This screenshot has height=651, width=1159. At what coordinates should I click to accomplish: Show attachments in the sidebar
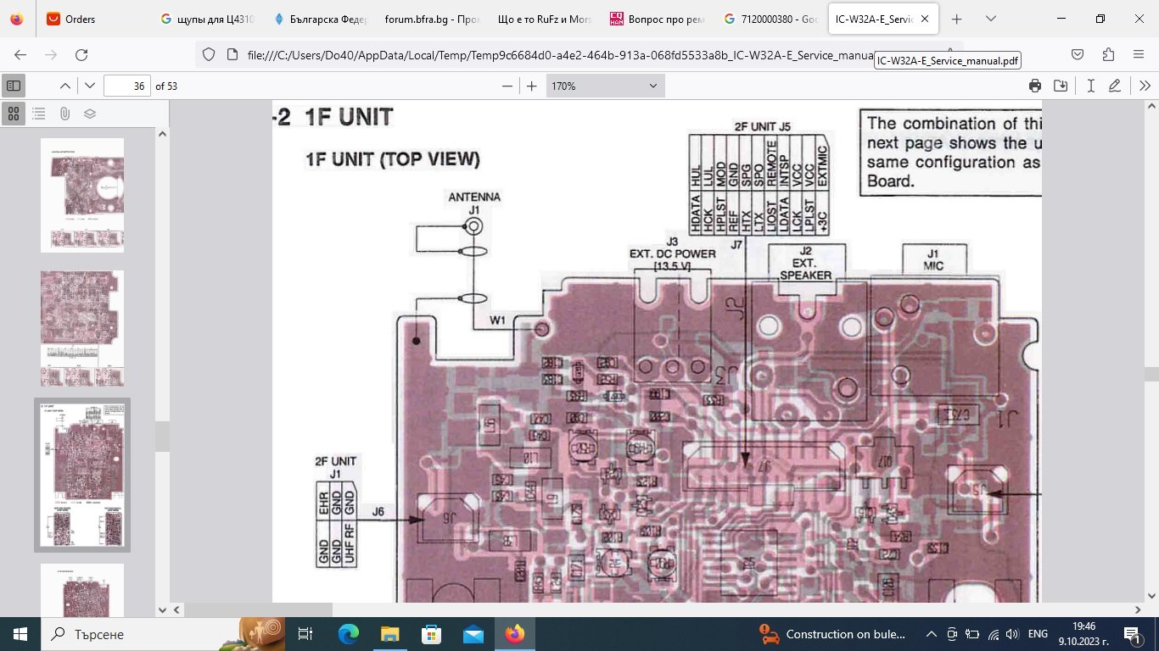[64, 114]
